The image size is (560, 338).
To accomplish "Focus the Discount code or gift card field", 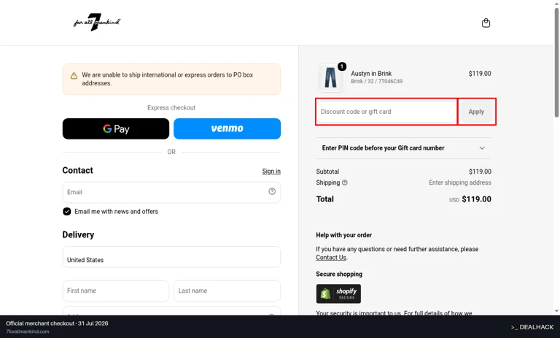I will [x=386, y=112].
